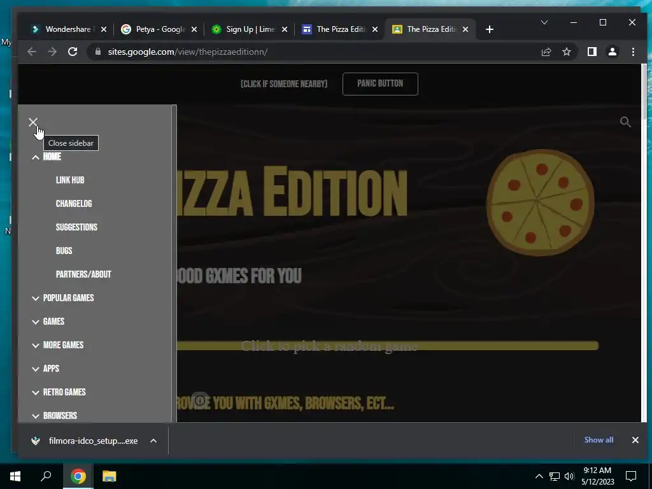This screenshot has width=652, height=489.
Task: Expand the More Games chevron
Action: coord(36,345)
